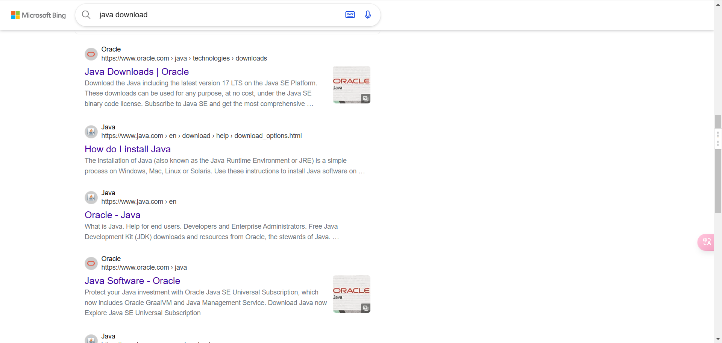This screenshot has width=722, height=343.
Task: Open Oracle Java thumbnail beside Java Software
Action: point(352,294)
